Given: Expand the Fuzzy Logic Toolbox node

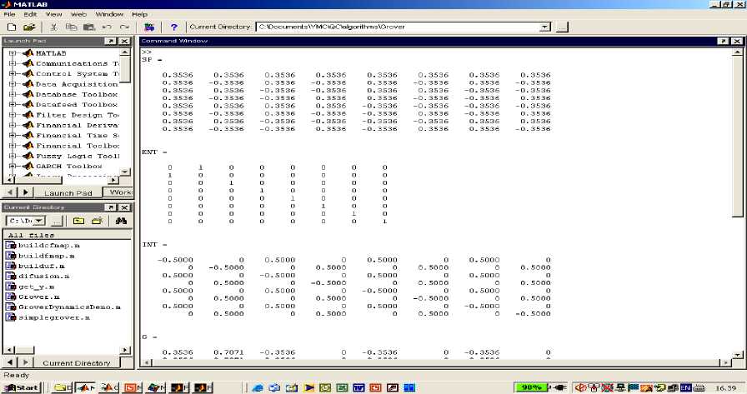Looking at the screenshot, I should pyautogui.click(x=13, y=156).
